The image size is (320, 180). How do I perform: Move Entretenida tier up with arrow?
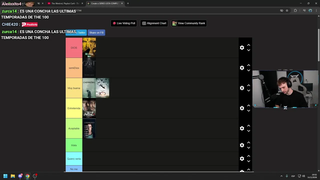(248, 106)
